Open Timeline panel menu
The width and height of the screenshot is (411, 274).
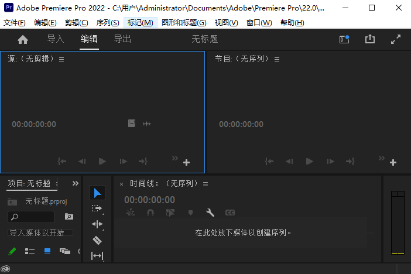click(205, 184)
